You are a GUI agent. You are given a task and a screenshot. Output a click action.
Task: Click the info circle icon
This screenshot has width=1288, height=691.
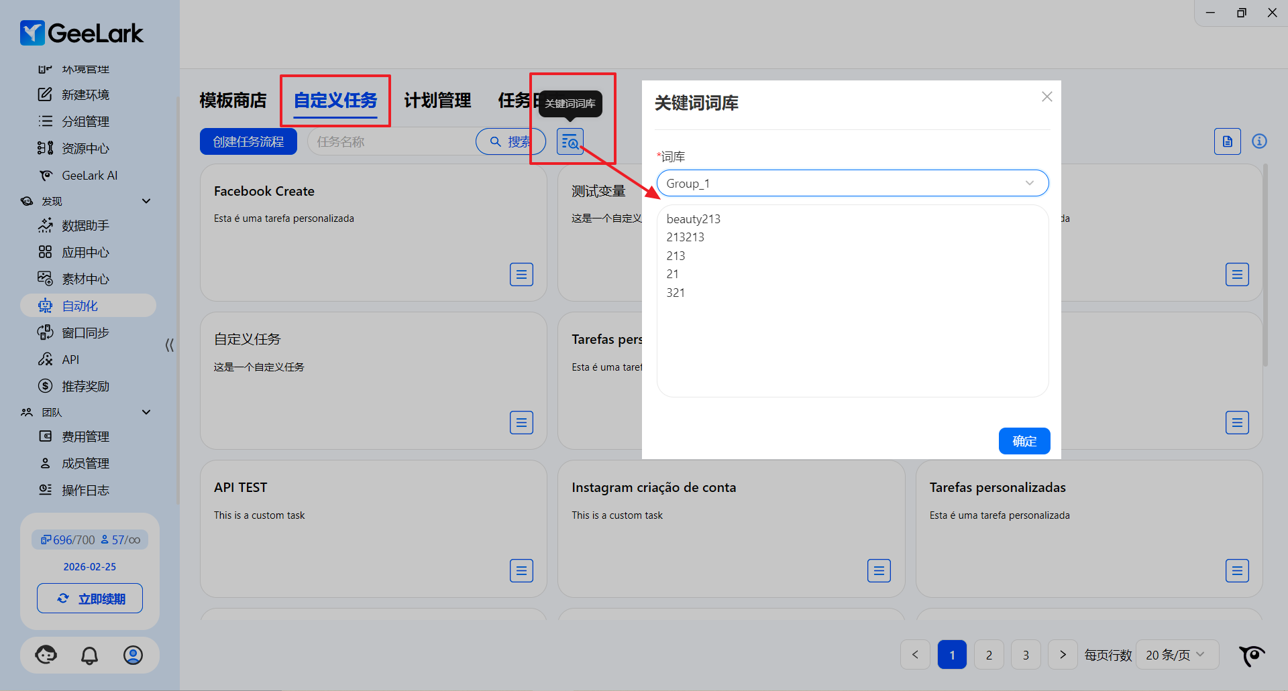pyautogui.click(x=1259, y=141)
